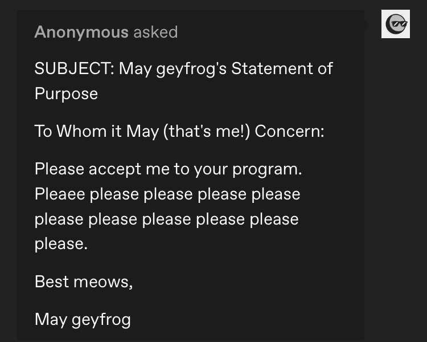Click the word "Concern:"
427x342 pixels.
[290, 131]
